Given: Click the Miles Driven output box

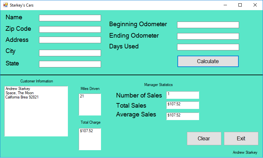Looking at the screenshot, I should (90, 104).
